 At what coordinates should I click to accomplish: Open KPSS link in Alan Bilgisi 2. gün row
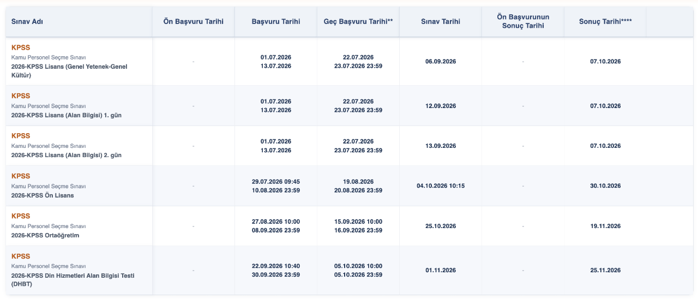click(21, 136)
